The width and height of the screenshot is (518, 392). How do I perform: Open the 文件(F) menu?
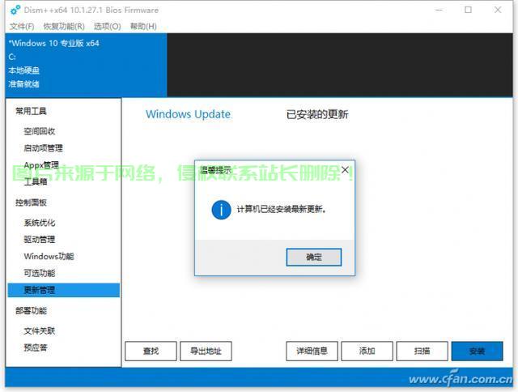22,26
